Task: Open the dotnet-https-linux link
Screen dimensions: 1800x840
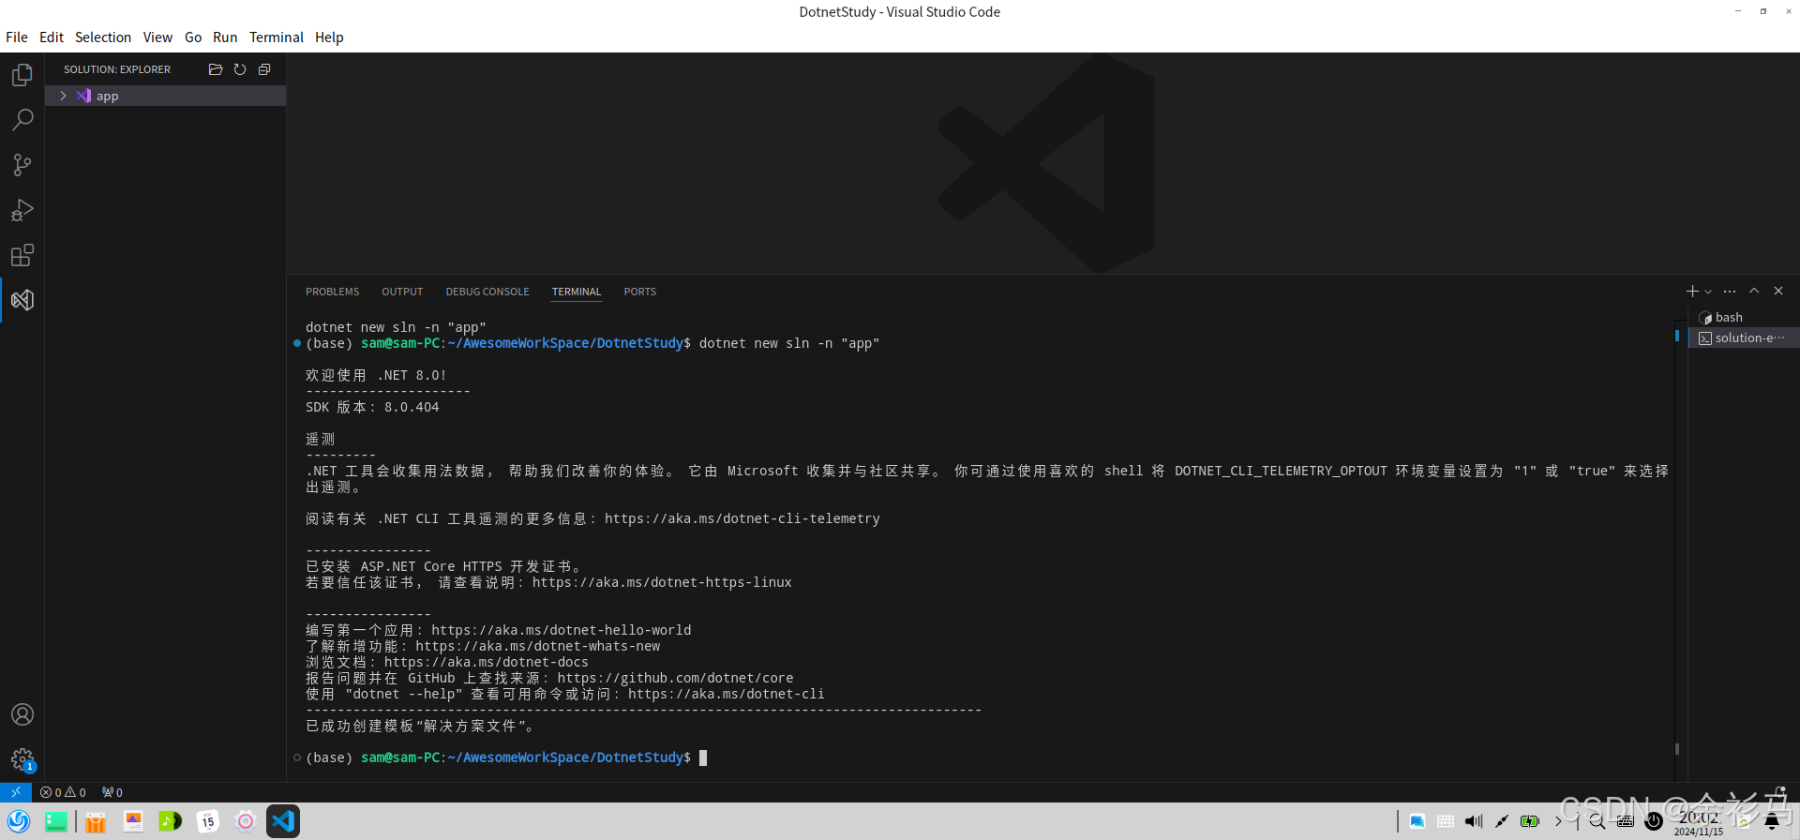Action: pyautogui.click(x=662, y=582)
